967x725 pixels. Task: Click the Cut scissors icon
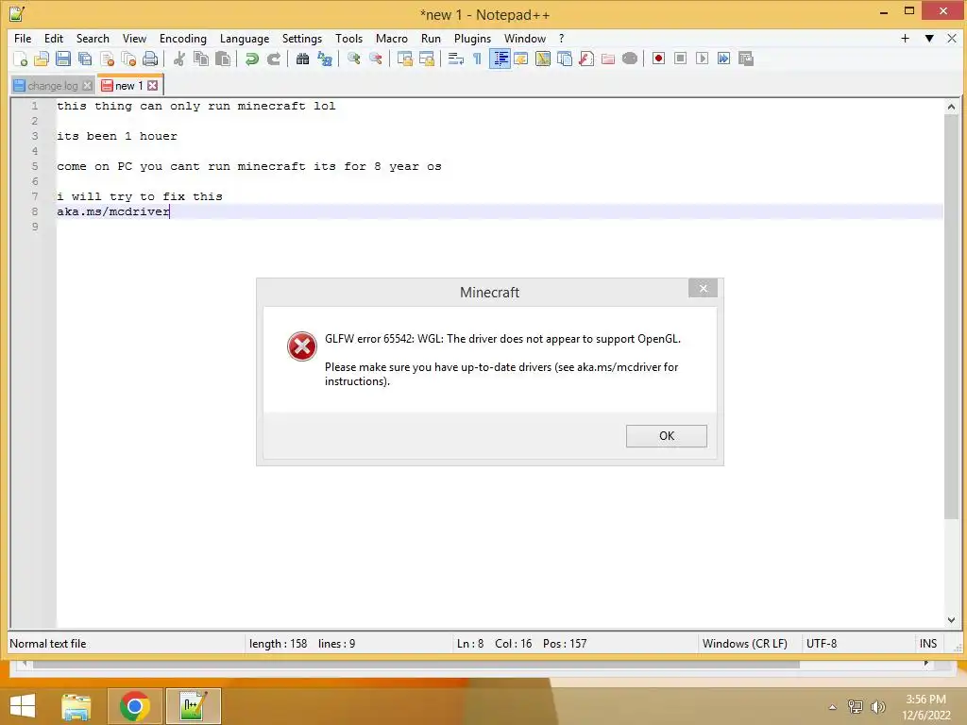178,59
